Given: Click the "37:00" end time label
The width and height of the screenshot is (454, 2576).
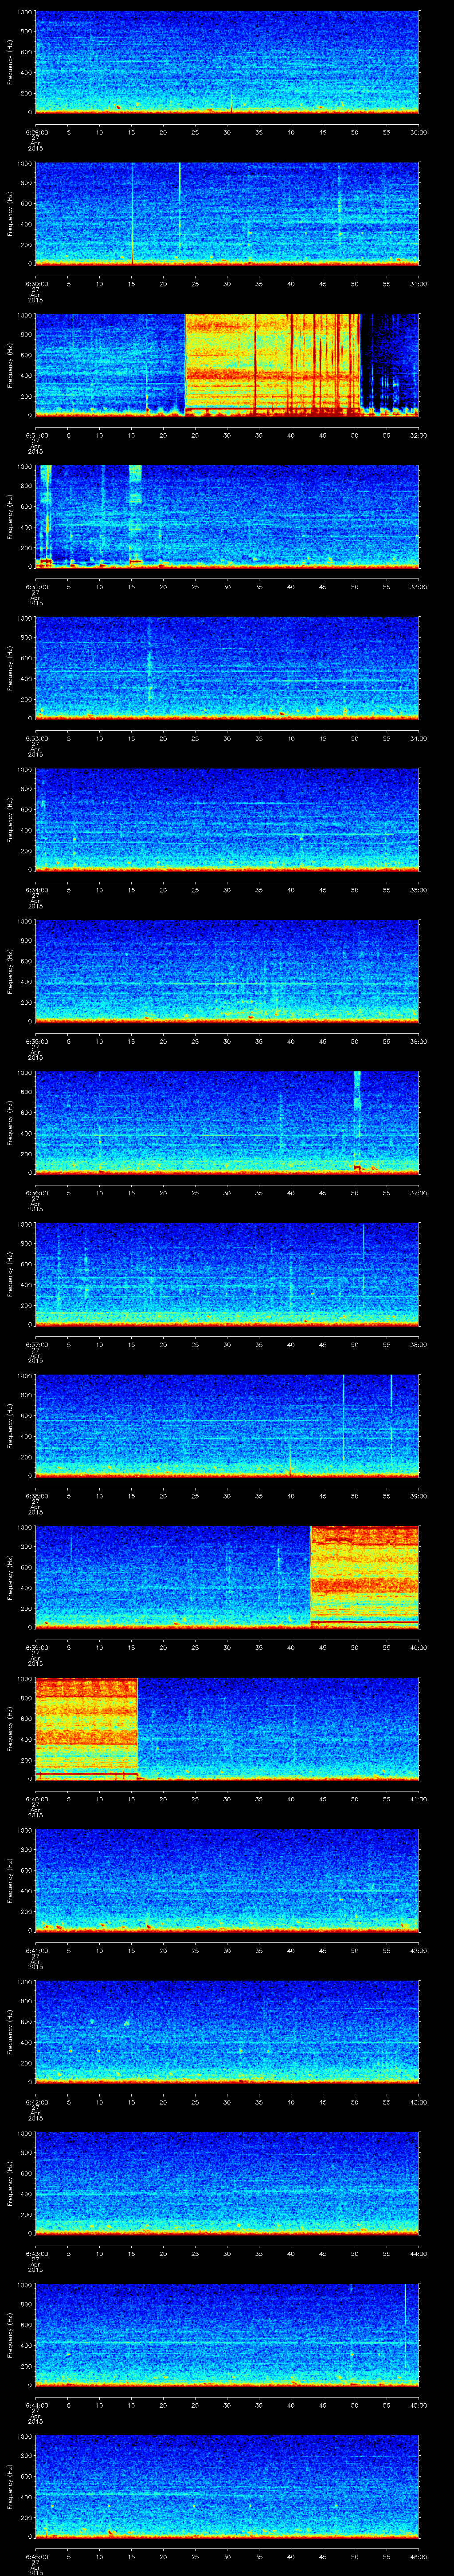Looking at the screenshot, I should tap(419, 1193).
